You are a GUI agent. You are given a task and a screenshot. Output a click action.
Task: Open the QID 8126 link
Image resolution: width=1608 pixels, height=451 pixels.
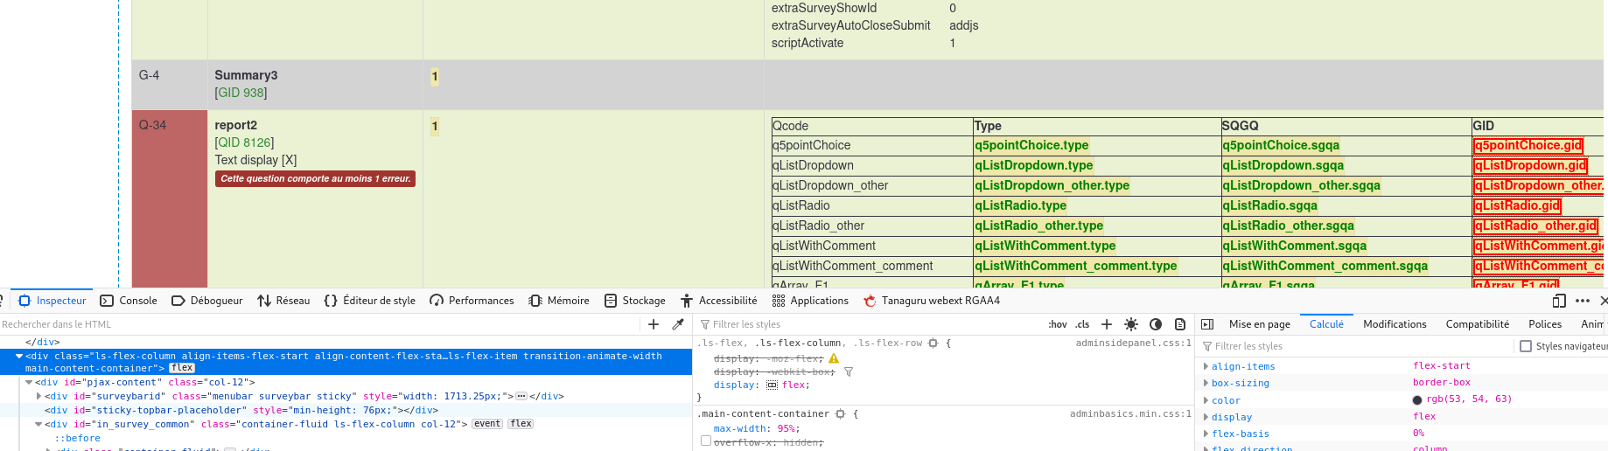click(x=244, y=142)
